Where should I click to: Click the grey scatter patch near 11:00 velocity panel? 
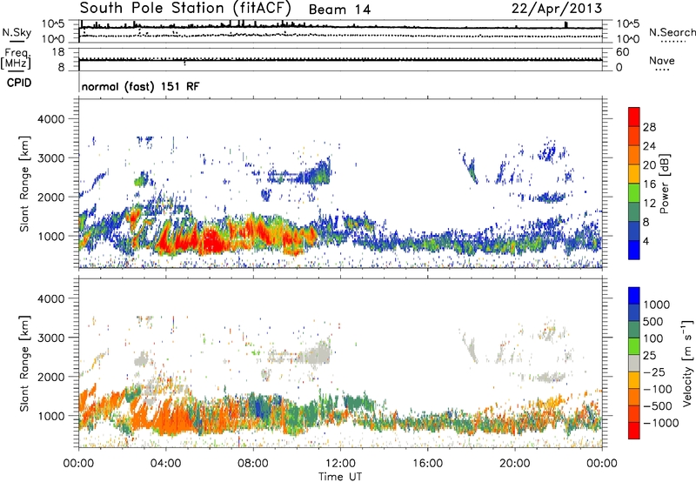pyautogui.click(x=318, y=353)
